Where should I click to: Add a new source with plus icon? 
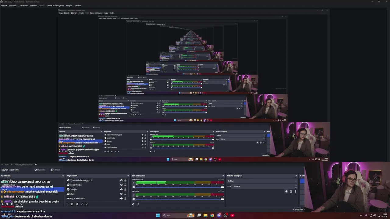pos(68,204)
